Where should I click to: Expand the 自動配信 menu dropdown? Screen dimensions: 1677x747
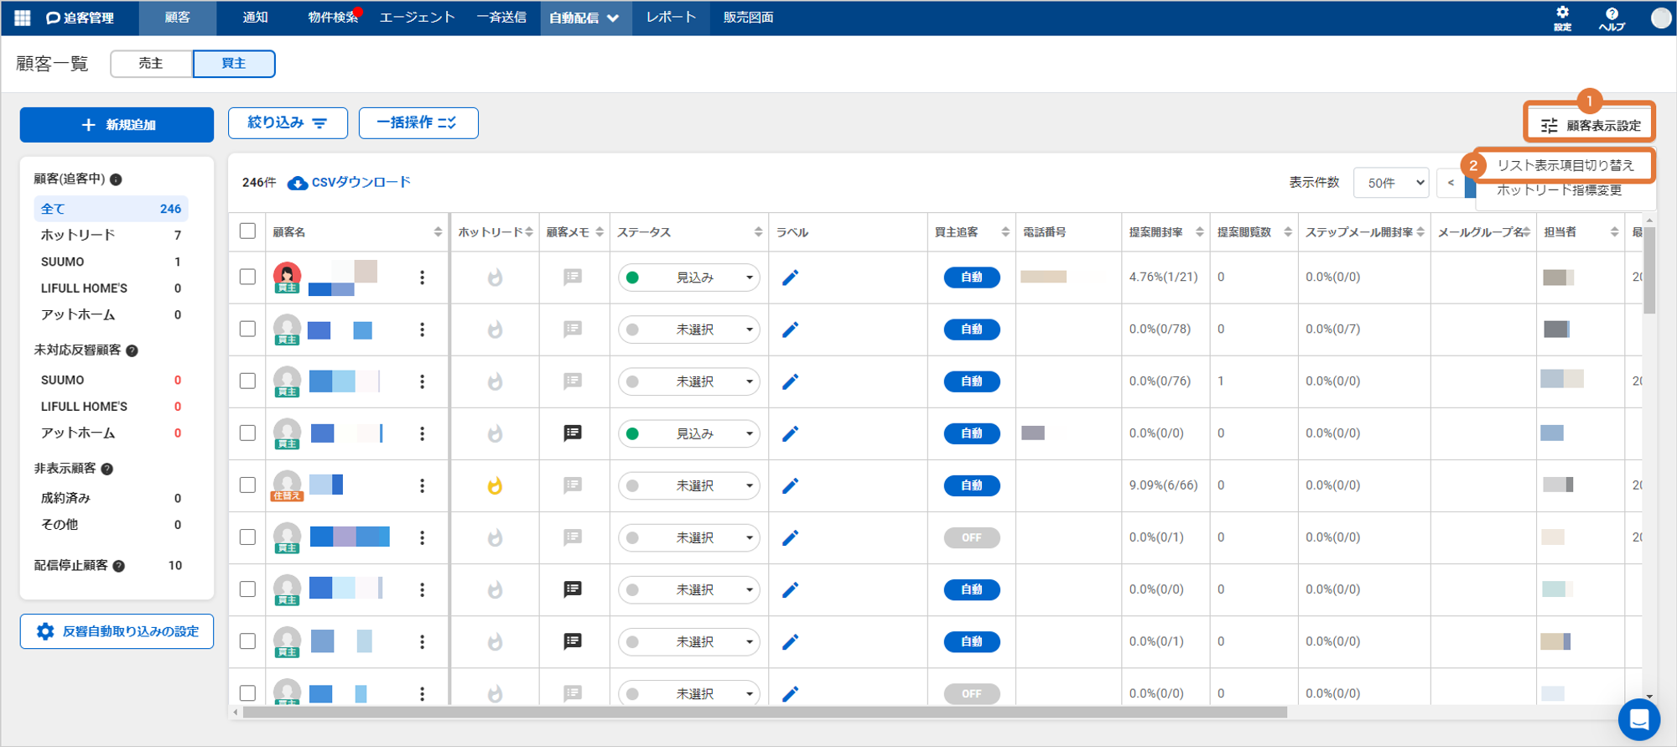click(x=584, y=18)
